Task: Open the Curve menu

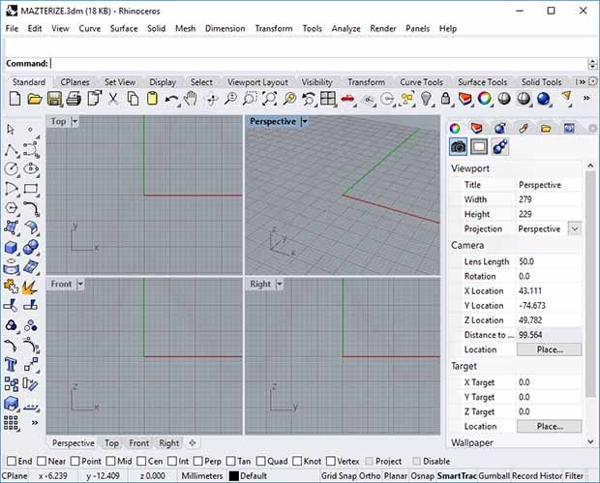Action: click(90, 29)
